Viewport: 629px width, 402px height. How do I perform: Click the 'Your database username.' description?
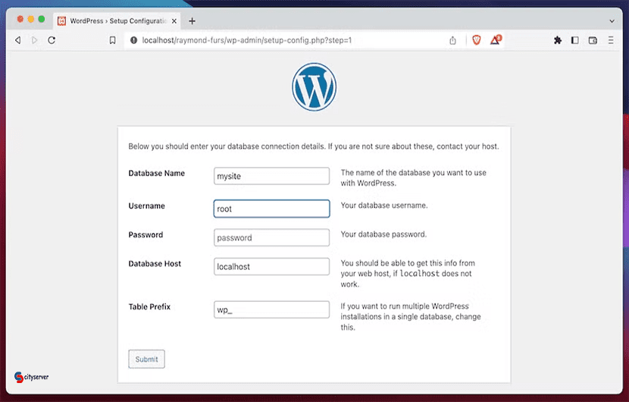pyautogui.click(x=384, y=206)
